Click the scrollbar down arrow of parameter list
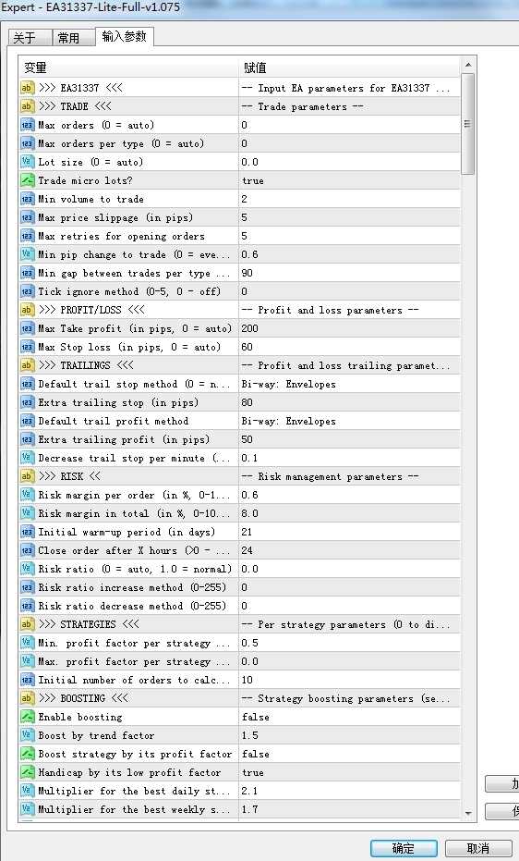Image resolution: width=519 pixels, height=861 pixels. point(468,813)
